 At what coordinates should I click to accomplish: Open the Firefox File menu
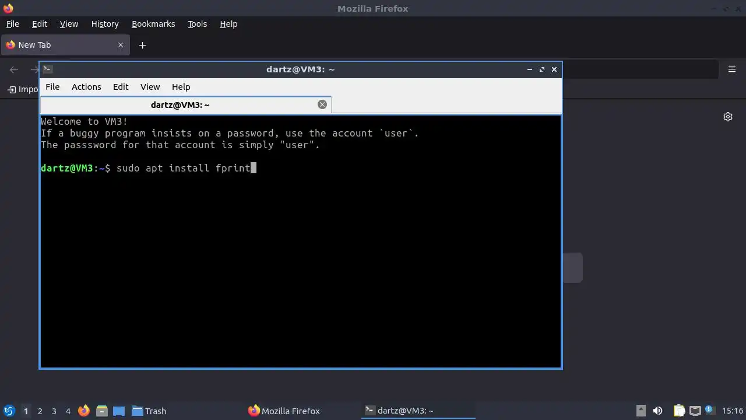tap(12, 24)
